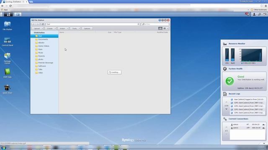
Task: Open the Other bookmarks folder
Action: 259,10
